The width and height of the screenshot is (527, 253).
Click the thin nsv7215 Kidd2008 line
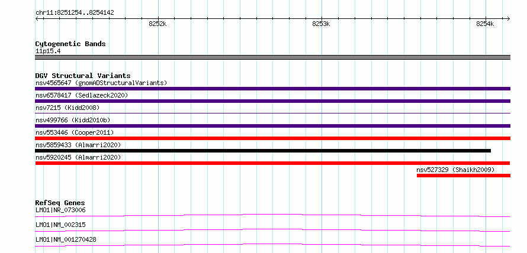tap(272, 113)
